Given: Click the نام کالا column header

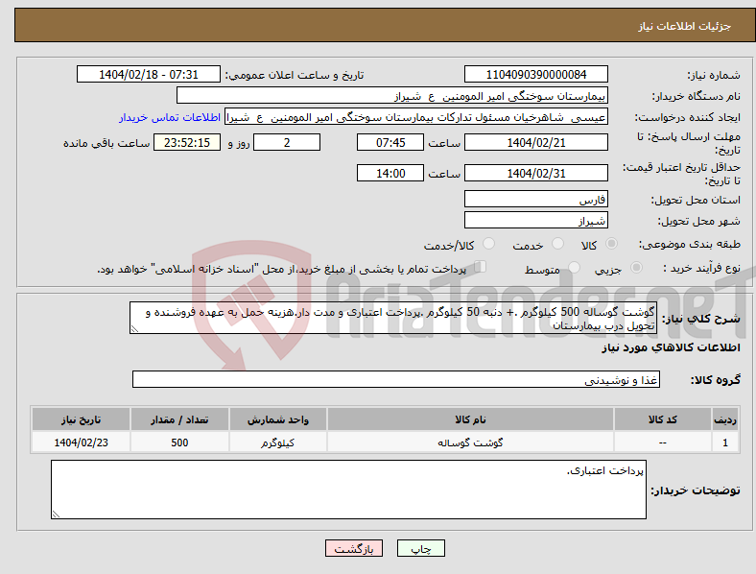Looking at the screenshot, I should click(x=470, y=419).
